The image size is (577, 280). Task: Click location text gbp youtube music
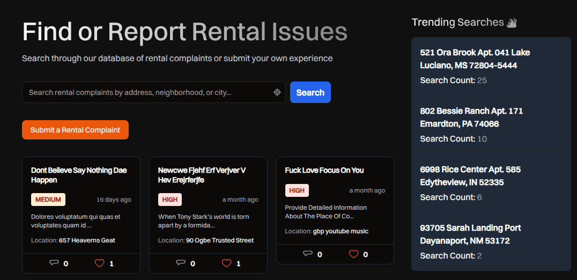tap(341, 231)
